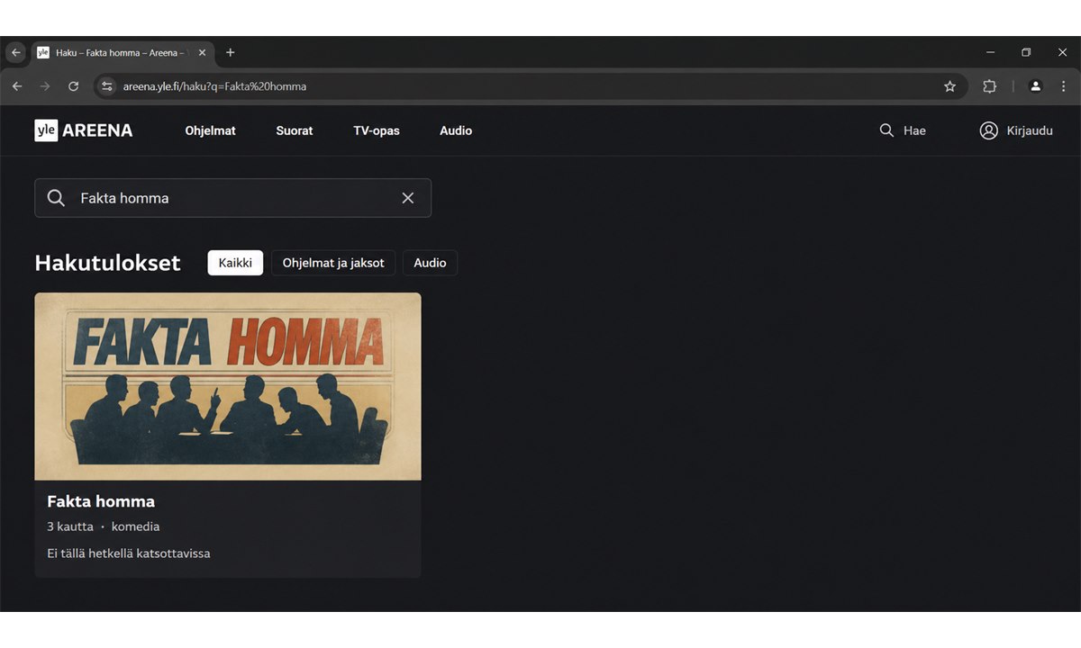Minimize the browser window
The width and height of the screenshot is (1081, 648).
(x=991, y=52)
